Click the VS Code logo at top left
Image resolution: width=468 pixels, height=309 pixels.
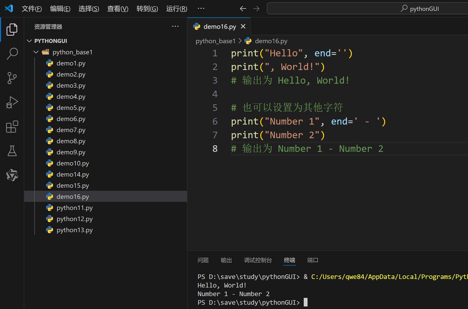tap(9, 8)
